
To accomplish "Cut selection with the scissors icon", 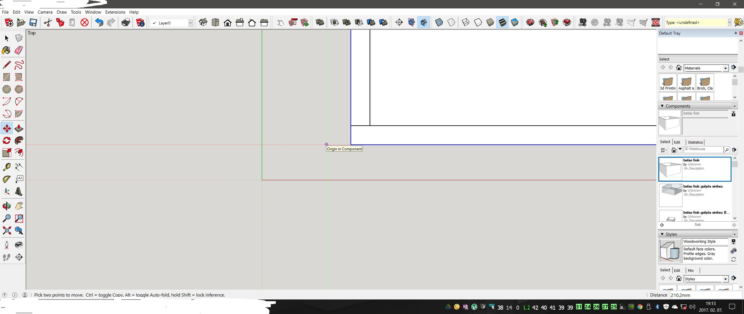I will pyautogui.click(x=48, y=22).
